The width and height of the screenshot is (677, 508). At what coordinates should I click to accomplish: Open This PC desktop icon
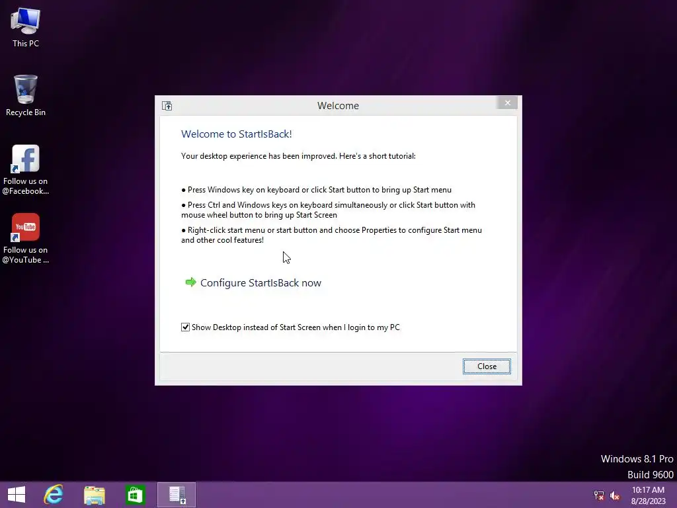[x=26, y=26]
